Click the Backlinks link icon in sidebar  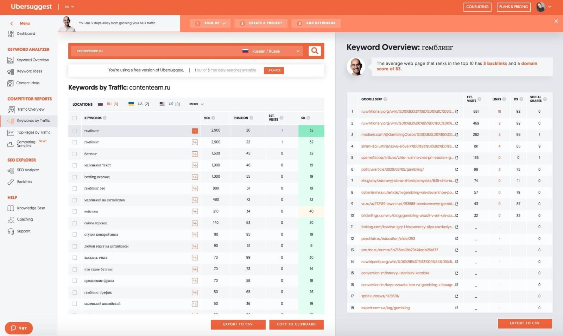(x=11, y=182)
